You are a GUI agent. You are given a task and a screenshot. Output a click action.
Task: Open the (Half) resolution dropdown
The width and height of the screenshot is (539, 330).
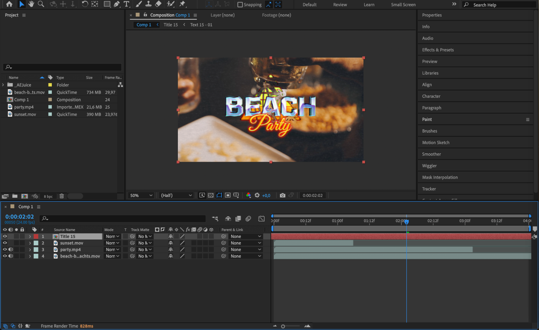(x=176, y=195)
